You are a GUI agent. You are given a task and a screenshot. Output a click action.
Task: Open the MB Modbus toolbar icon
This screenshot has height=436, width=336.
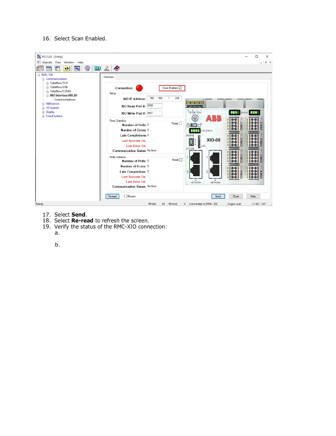coord(77,69)
